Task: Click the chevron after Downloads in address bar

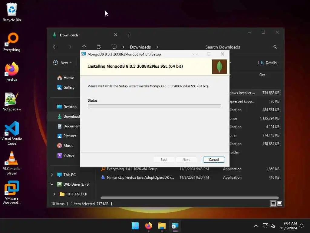Action: coord(157,47)
